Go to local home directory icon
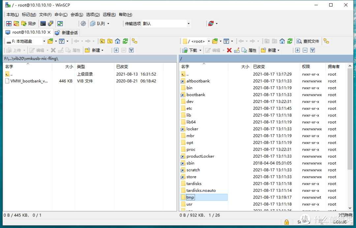The height and width of the screenshot is (228, 356). click(x=117, y=41)
